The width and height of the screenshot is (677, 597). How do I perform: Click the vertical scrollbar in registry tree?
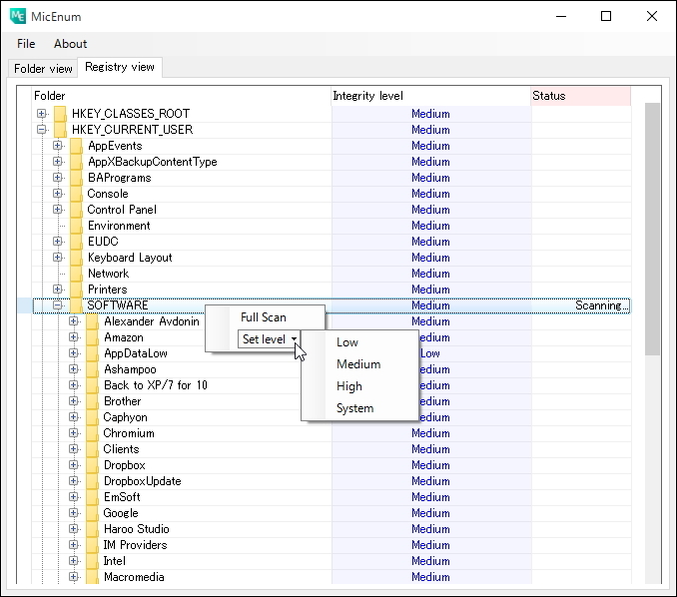[652, 230]
